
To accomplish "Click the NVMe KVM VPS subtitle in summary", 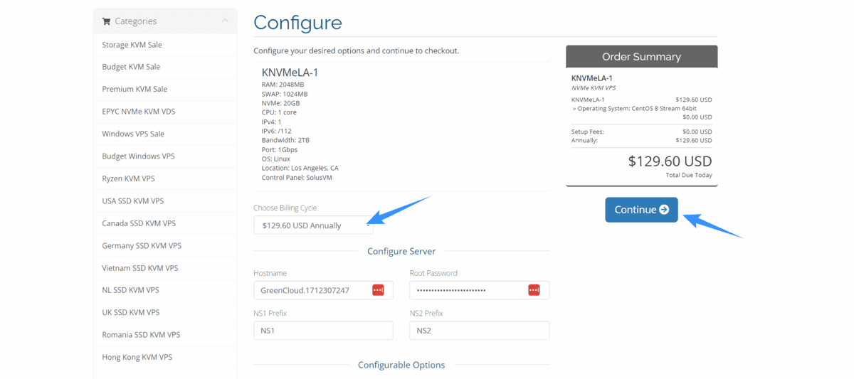I will click(x=594, y=88).
